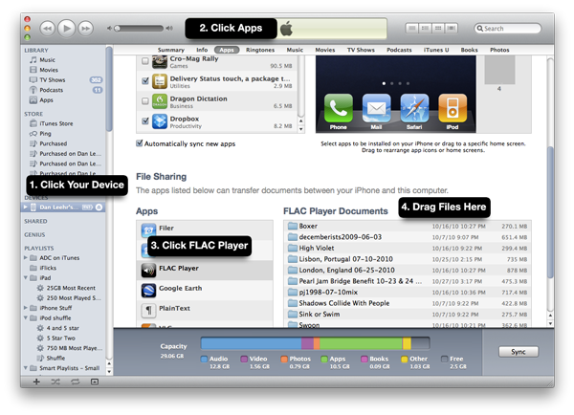Switch to the Music tab
This screenshot has height=415, width=574.
point(295,50)
